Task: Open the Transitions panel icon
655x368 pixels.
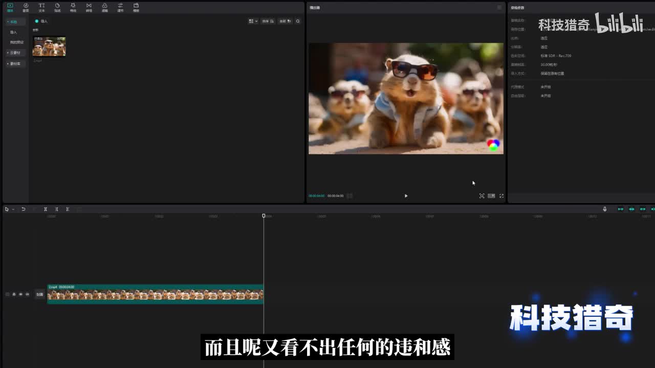Action: (89, 7)
